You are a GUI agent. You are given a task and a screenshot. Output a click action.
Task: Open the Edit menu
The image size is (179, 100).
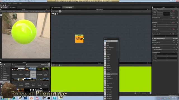5,3
